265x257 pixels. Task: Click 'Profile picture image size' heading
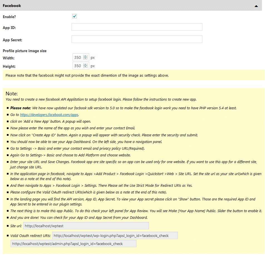(25, 51)
